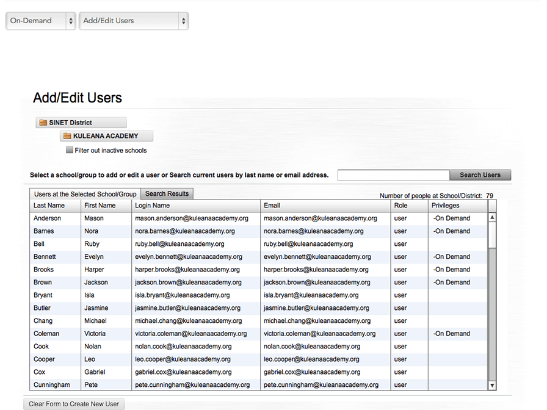The height and width of the screenshot is (410, 547).
Task: Switch to the Search Results tab
Action: tap(167, 194)
